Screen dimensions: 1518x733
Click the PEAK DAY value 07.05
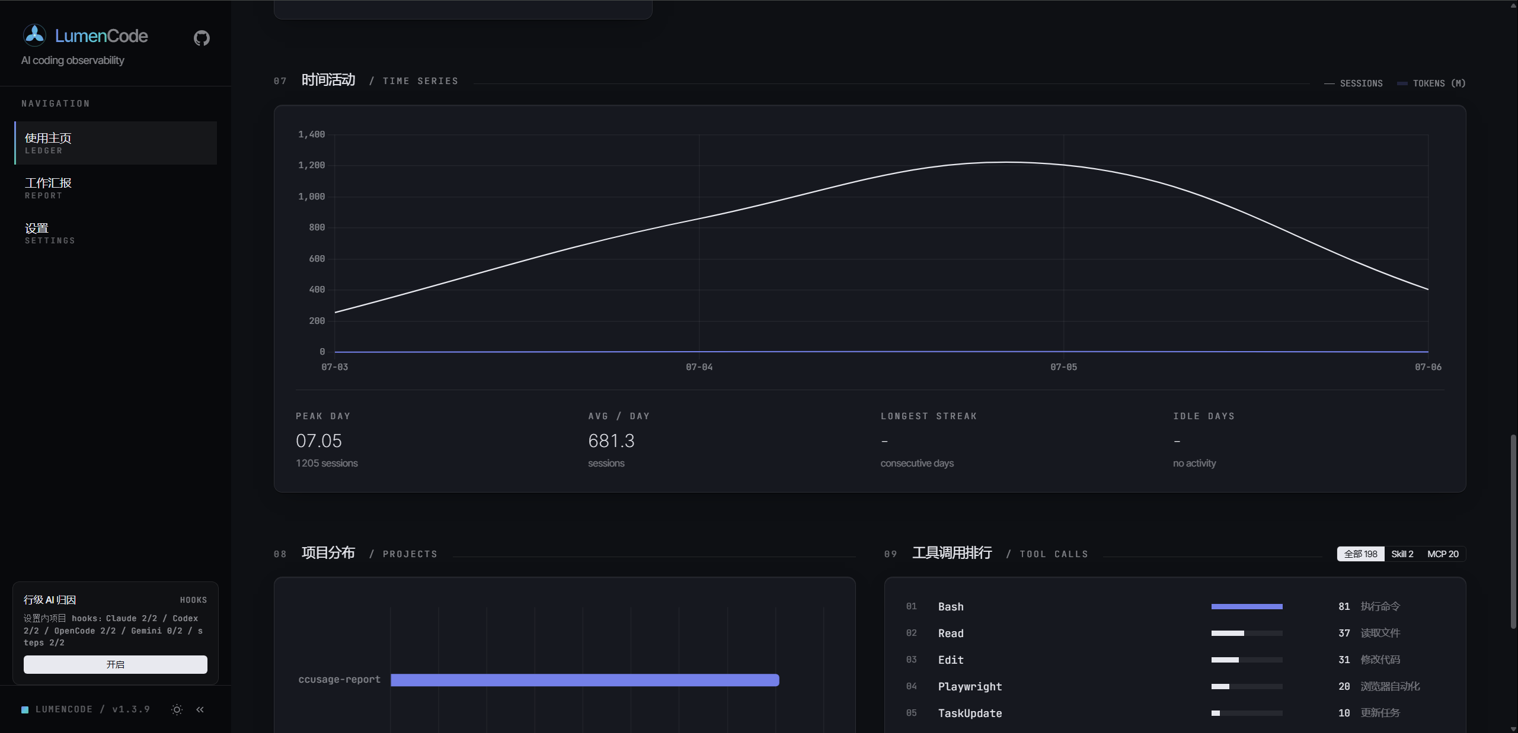tap(319, 441)
